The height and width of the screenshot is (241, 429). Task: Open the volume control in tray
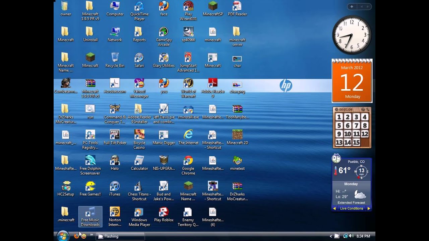click(351, 236)
